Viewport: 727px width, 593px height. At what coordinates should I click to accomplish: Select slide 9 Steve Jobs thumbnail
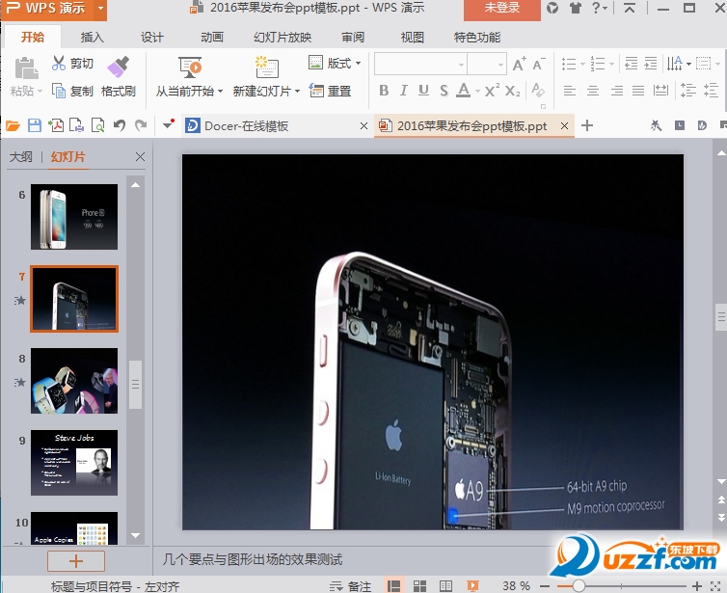74,463
